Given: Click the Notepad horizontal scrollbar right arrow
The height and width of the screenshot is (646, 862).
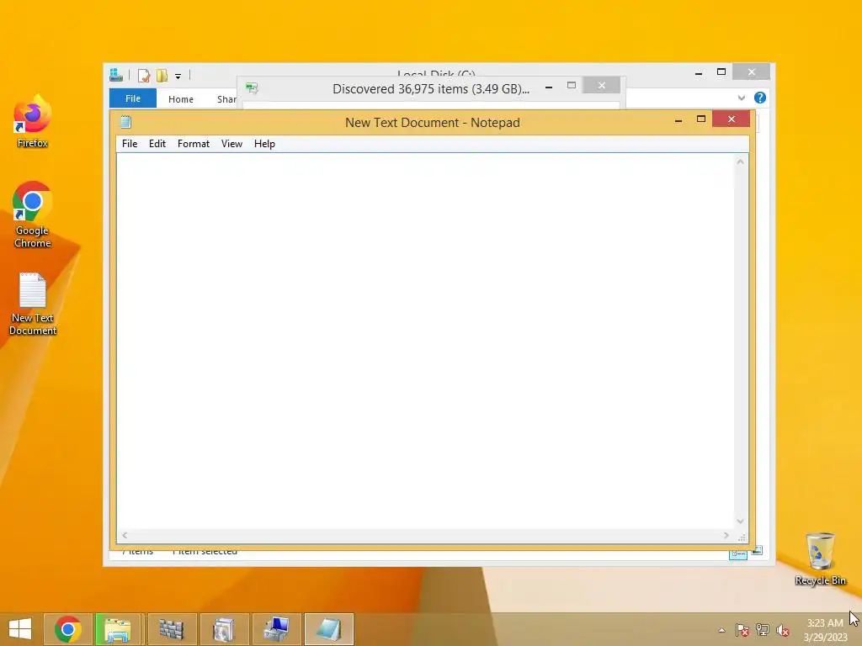Looking at the screenshot, I should tap(726, 535).
